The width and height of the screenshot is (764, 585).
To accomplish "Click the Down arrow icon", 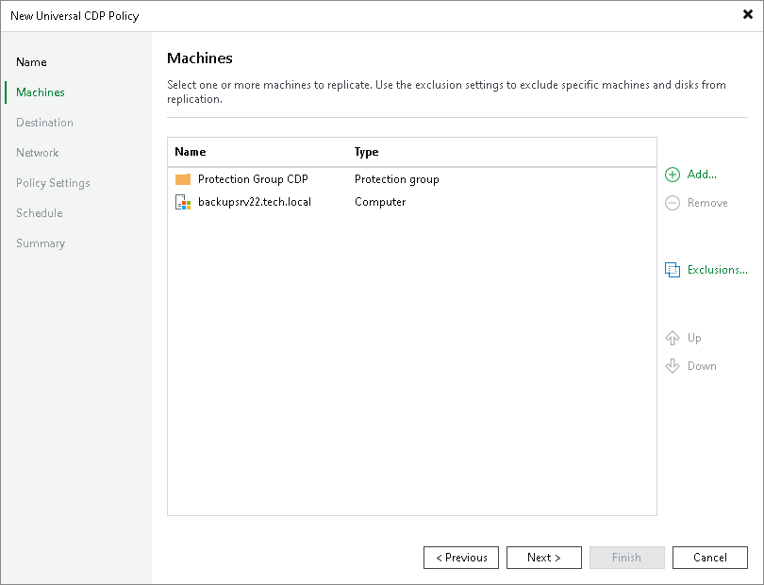I will click(672, 366).
